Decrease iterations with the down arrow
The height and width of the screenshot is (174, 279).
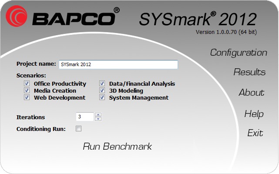(98, 119)
